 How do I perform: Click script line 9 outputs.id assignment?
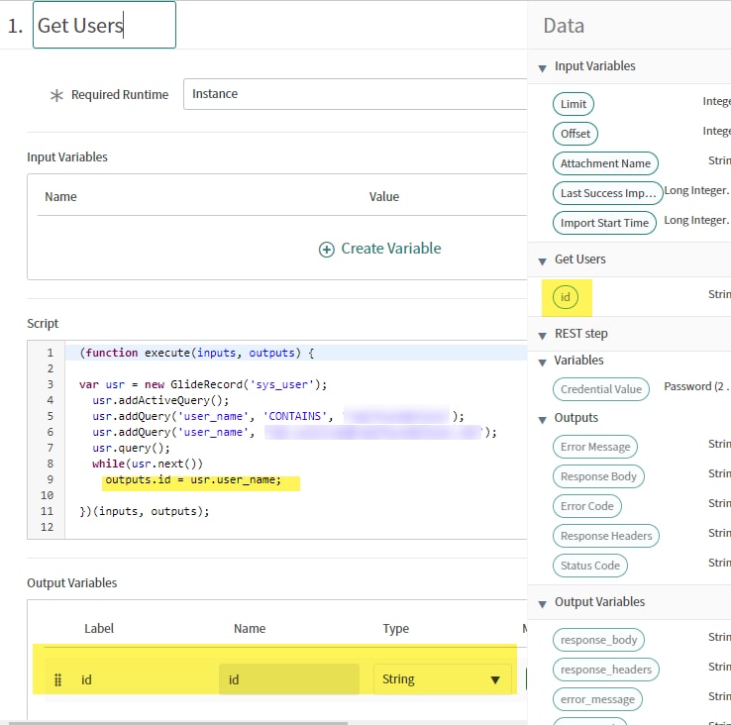pyautogui.click(x=193, y=479)
